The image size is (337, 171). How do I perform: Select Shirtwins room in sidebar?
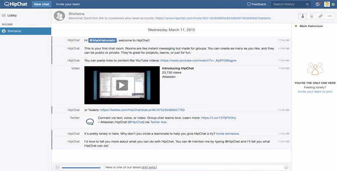[25, 31]
